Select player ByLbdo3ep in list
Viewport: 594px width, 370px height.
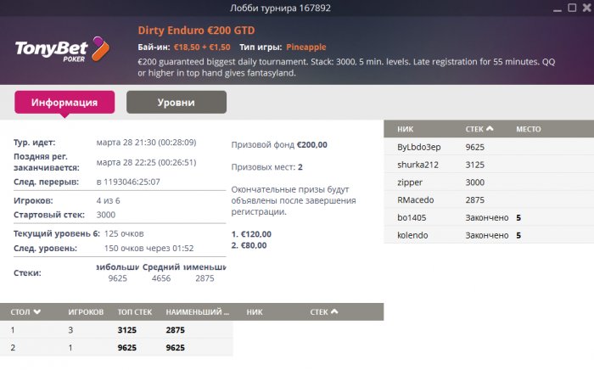[489, 147]
